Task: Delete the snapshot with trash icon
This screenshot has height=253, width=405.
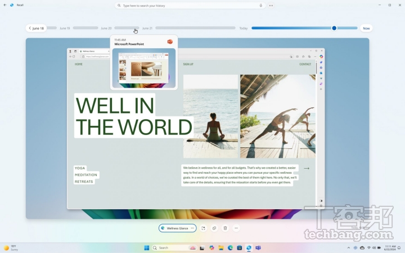Action: point(225,228)
